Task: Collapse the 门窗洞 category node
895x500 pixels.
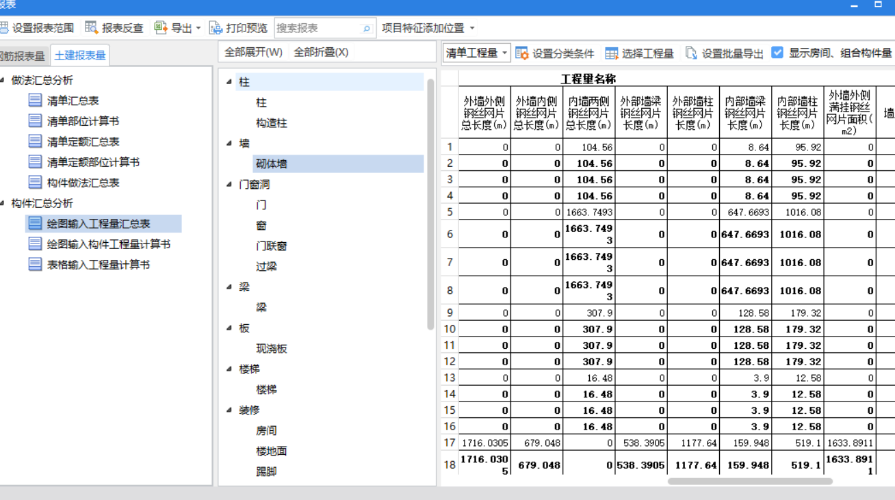Action: pyautogui.click(x=229, y=185)
